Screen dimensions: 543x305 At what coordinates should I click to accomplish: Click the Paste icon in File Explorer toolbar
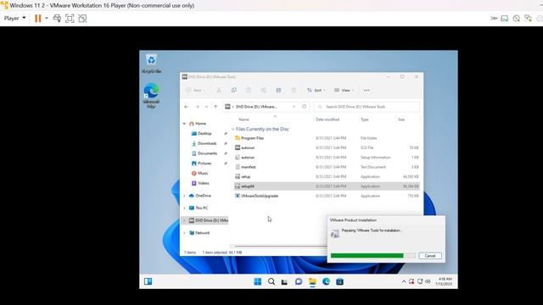point(249,91)
